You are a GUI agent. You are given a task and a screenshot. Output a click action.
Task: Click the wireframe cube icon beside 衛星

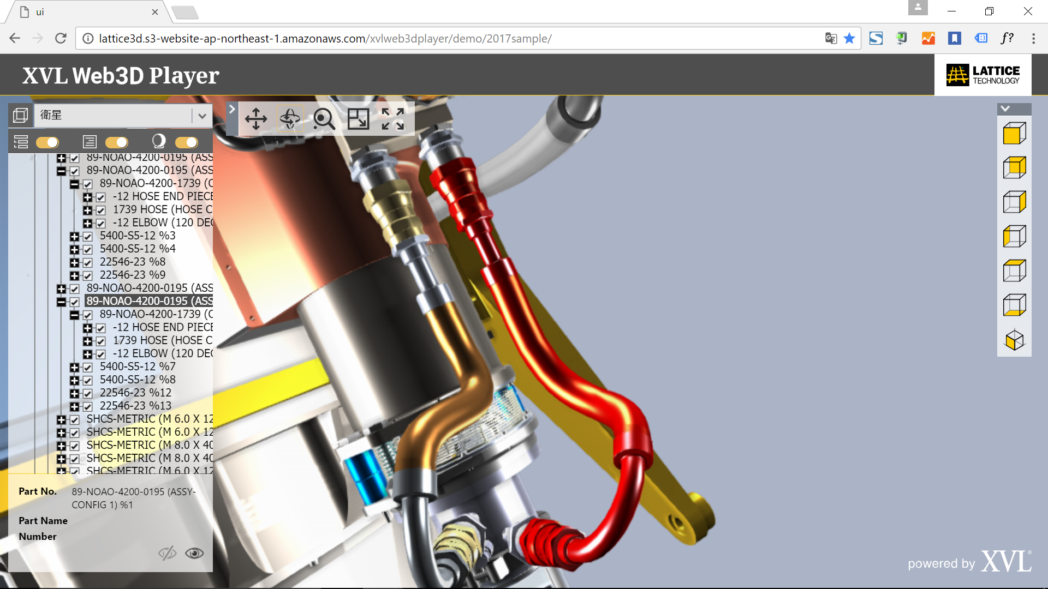coord(21,115)
